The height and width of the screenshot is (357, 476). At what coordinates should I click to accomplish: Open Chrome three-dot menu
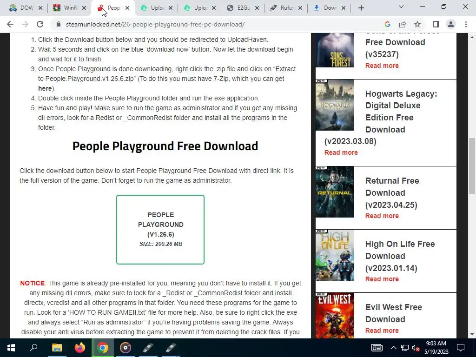pos(466,24)
